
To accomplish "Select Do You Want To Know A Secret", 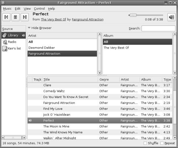I will [100, 97].
